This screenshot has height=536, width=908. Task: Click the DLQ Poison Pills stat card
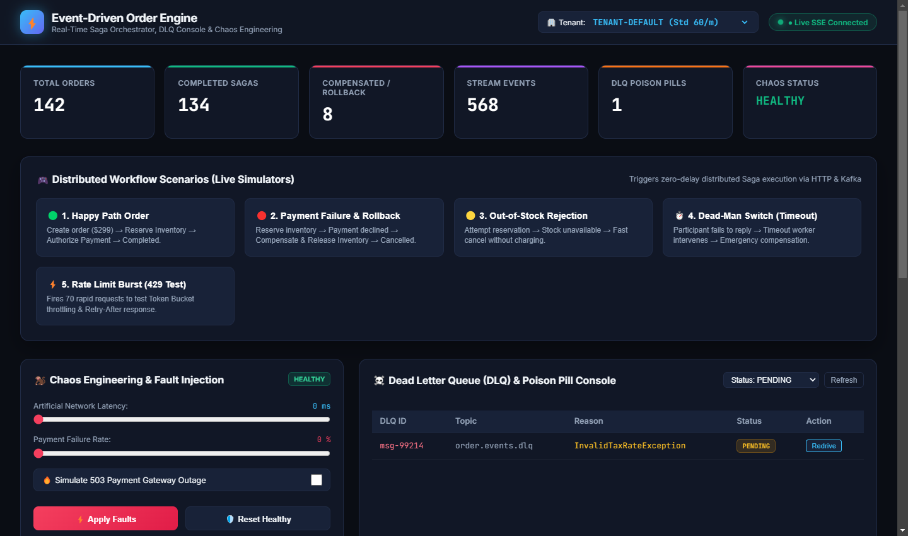(x=665, y=102)
